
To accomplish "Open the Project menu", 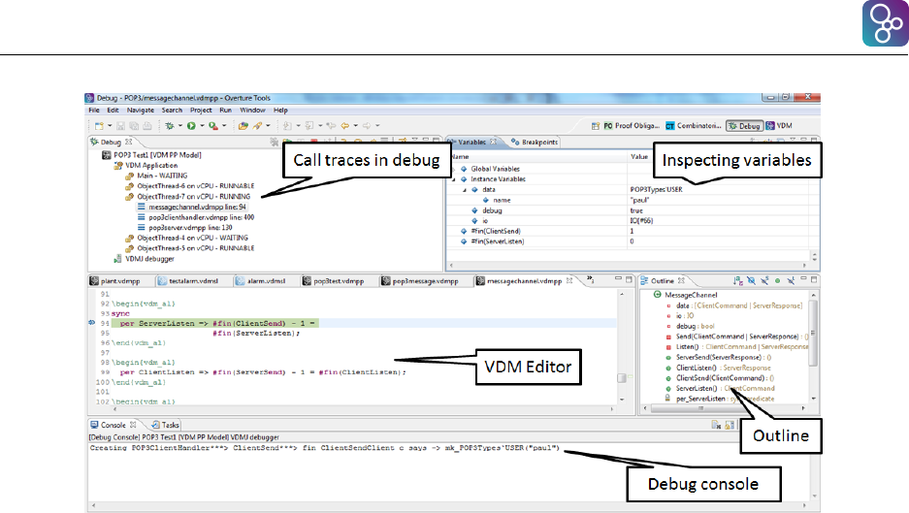I will click(201, 111).
